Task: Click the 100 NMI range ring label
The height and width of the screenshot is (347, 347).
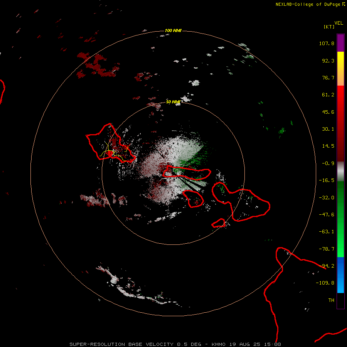Action: click(x=173, y=30)
